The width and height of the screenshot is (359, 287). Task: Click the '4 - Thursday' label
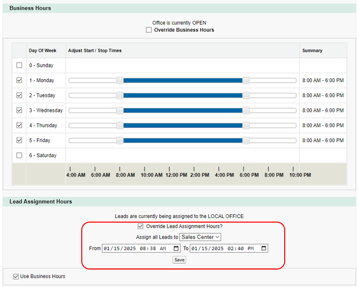coord(43,125)
